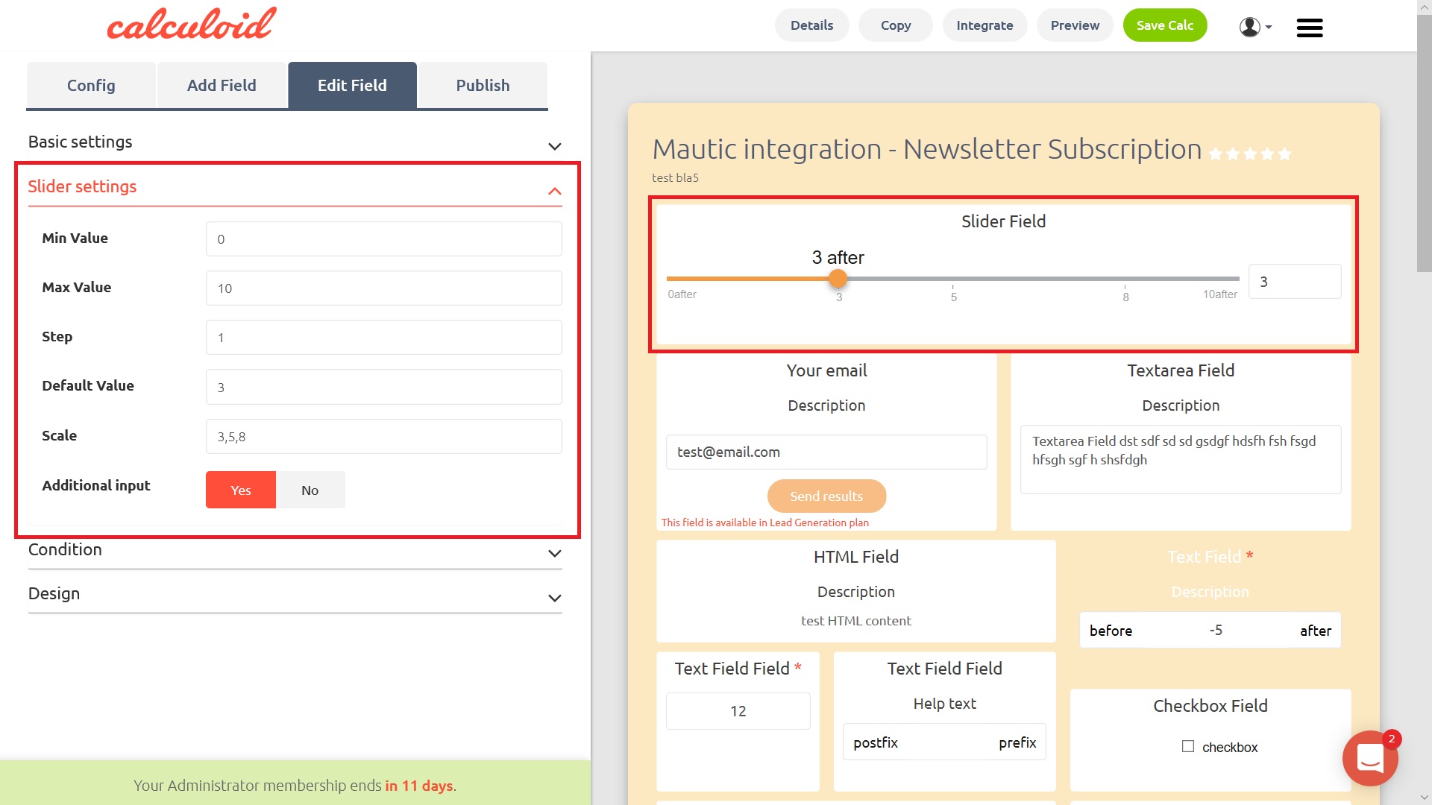The width and height of the screenshot is (1432, 805).
Task: Tick the checkbox in Checkbox Field
Action: (1188, 746)
